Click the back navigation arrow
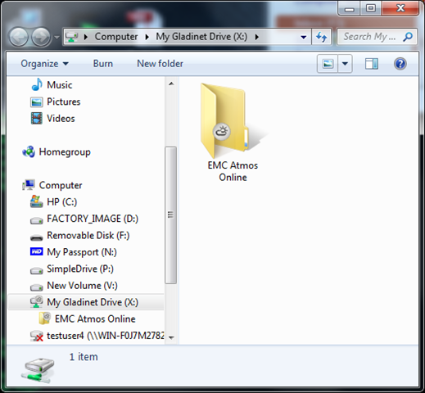The height and width of the screenshot is (393, 425). [x=19, y=37]
